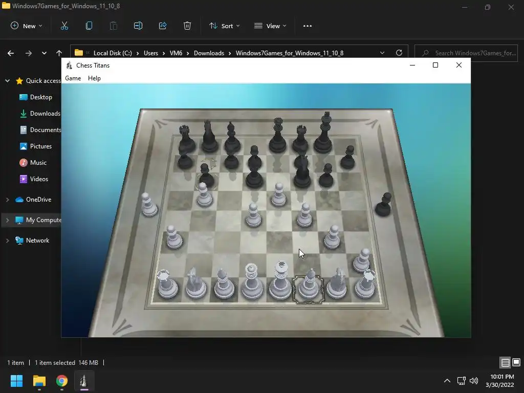Go back with the Back arrow
The width and height of the screenshot is (524, 393).
(11, 53)
